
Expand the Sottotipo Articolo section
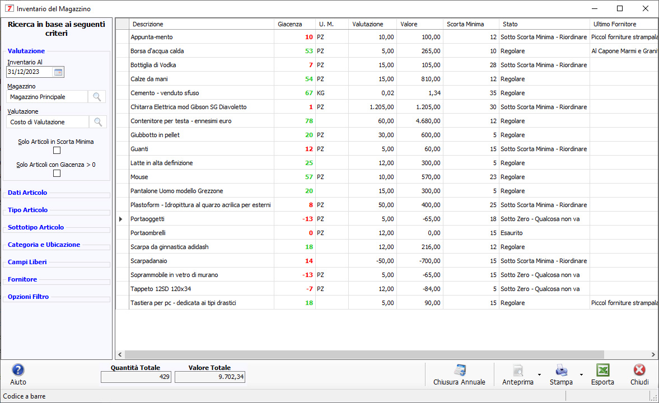(x=36, y=227)
